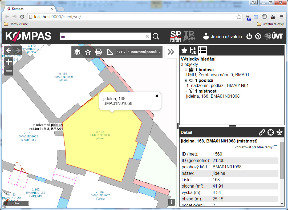The width and height of the screenshot is (288, 210).
Task: Open the '1. nadzemní podlaží' floor dropdown
Action: point(144,52)
